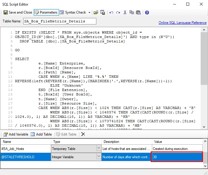Click parameters grid scrollbar down arrow
This screenshot has height=175, width=208.
[x=205, y=166]
